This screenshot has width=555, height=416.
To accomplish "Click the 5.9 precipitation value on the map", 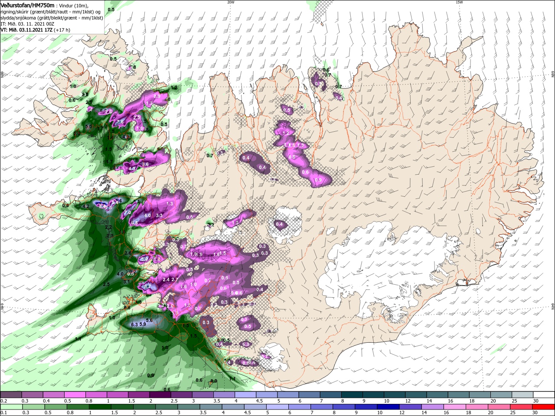I will click(x=143, y=324).
